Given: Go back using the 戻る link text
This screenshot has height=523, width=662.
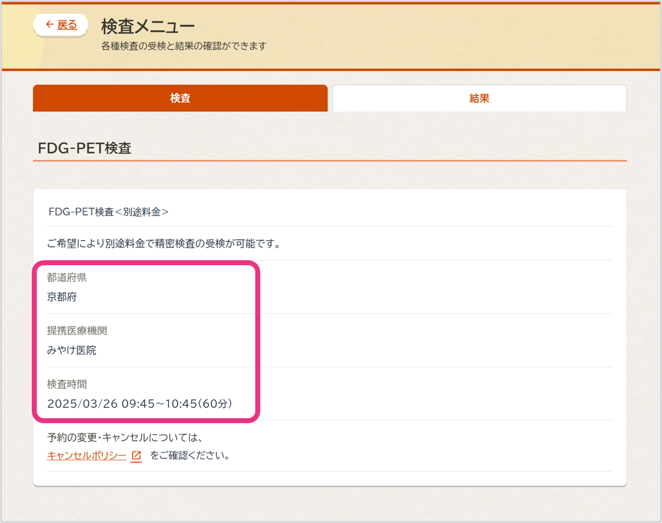Looking at the screenshot, I should pos(67,25).
